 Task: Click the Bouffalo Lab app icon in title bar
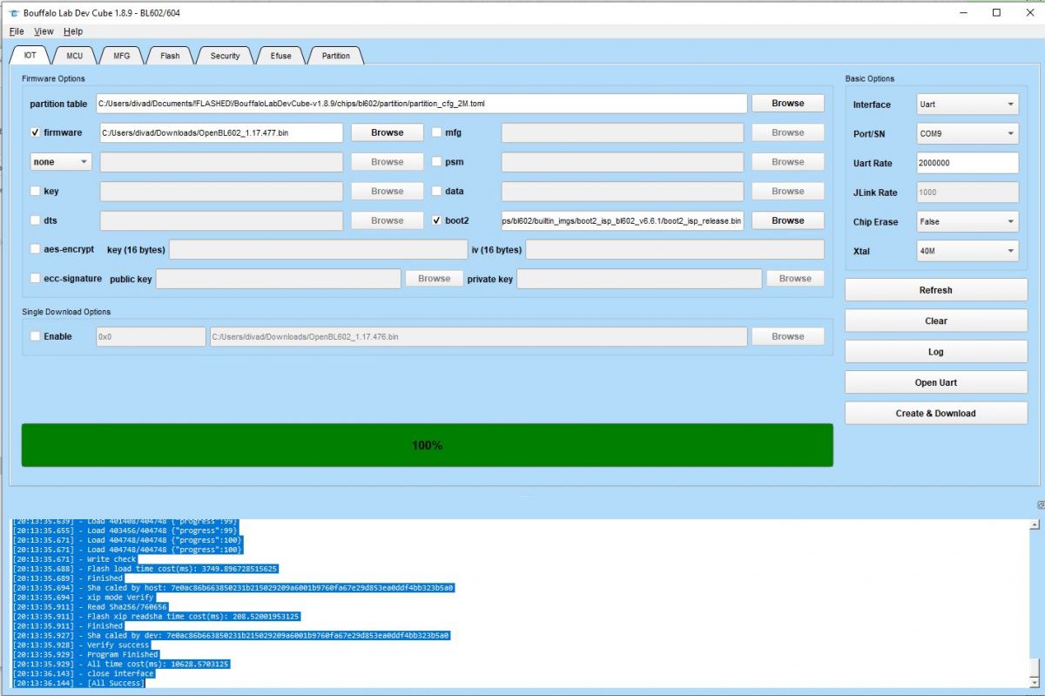pyautogui.click(x=14, y=13)
